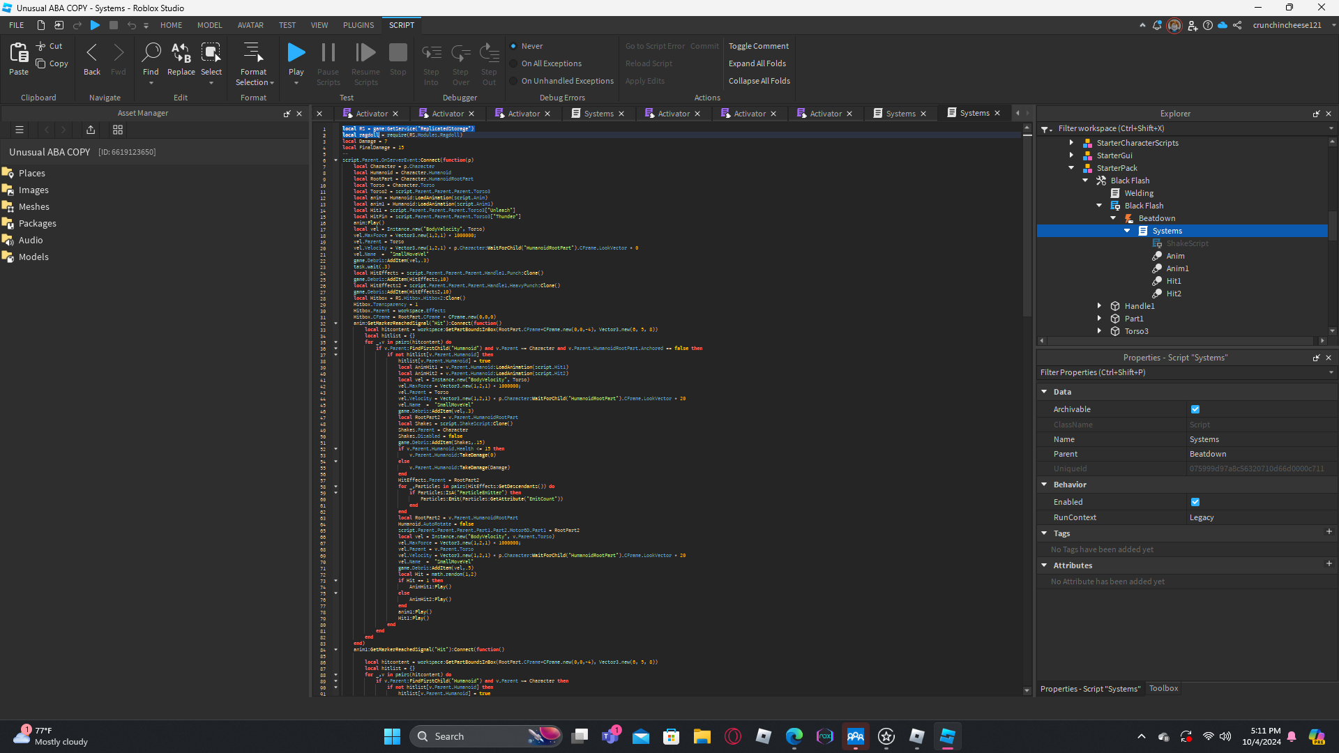This screenshot has height=753, width=1339.
Task: Expand the StarterGui tree node
Action: click(1072, 155)
